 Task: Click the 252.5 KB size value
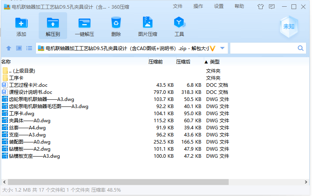(x=164, y=142)
